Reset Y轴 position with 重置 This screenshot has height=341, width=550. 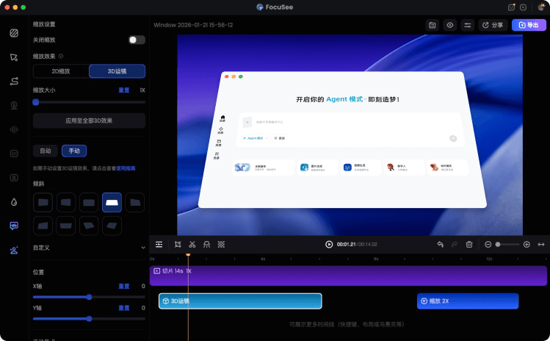(x=124, y=308)
